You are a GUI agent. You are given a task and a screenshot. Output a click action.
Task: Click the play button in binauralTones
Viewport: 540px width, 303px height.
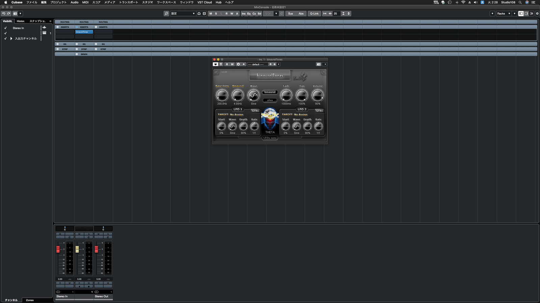270,100
